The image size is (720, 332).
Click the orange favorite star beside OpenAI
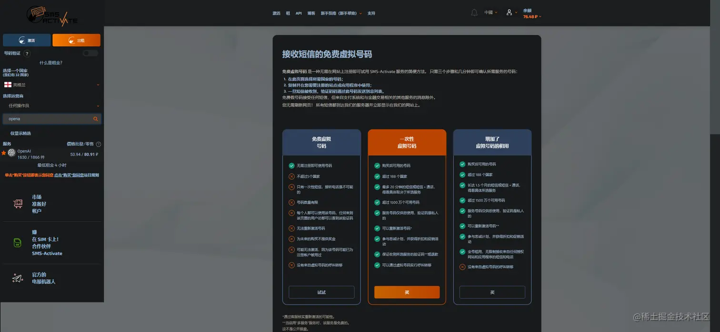tap(4, 153)
